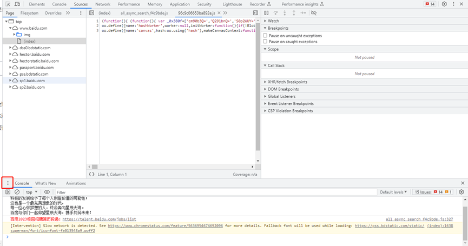Image resolution: width=468 pixels, height=246 pixels.
Task: Click the pretty-print braces icon
Action: pyautogui.click(x=91, y=174)
